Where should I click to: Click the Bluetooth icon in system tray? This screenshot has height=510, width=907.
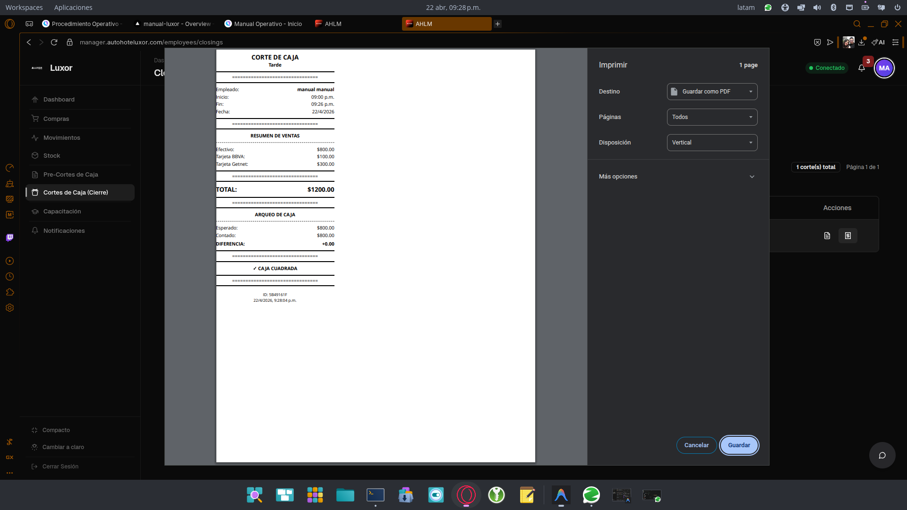point(833,8)
